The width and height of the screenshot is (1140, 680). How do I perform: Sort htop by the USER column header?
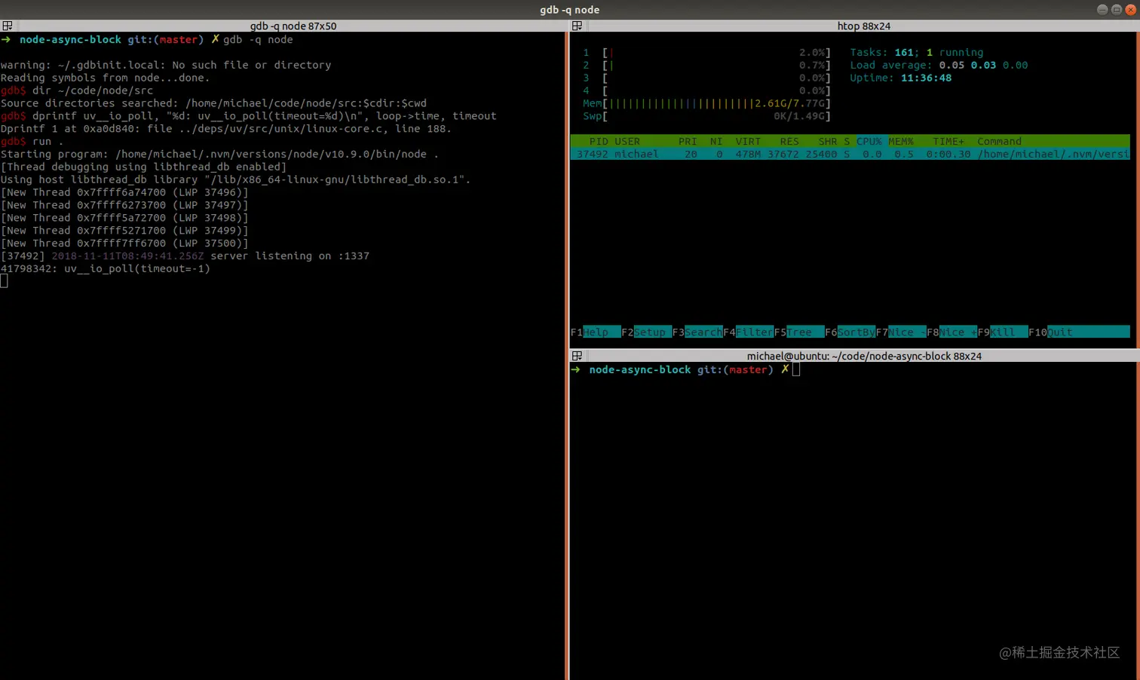coord(627,142)
